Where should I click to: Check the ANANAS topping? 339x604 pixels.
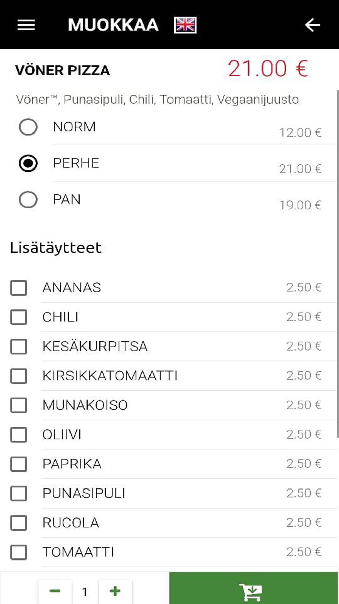[x=19, y=288]
